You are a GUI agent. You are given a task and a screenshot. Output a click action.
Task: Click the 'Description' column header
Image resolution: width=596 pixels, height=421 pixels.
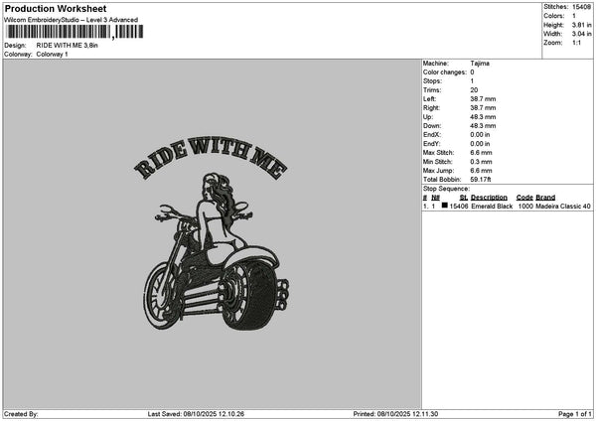point(489,198)
